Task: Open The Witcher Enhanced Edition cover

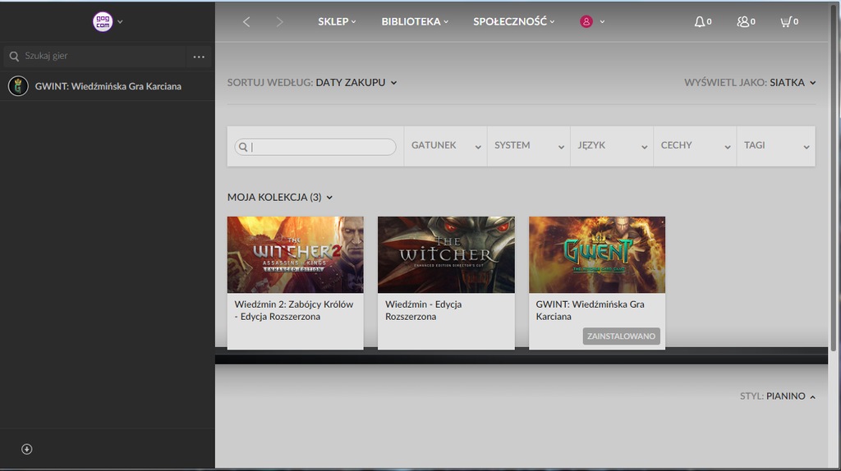Action: (446, 254)
